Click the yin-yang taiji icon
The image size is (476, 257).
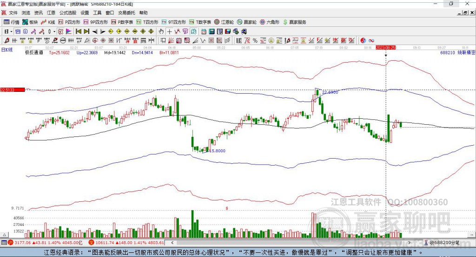(363, 40)
